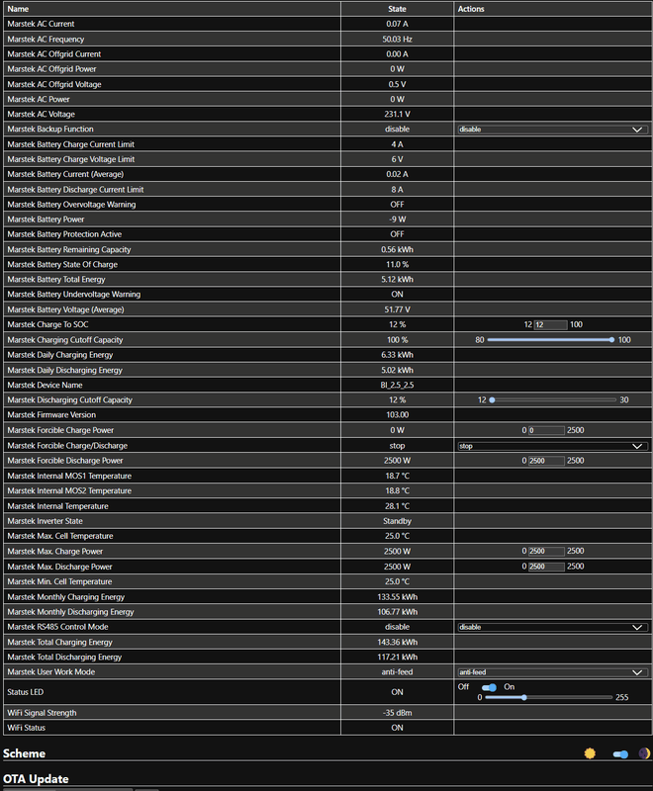The image size is (653, 791).
Task: Click the Max. Discharge Power number field
Action: click(x=546, y=566)
